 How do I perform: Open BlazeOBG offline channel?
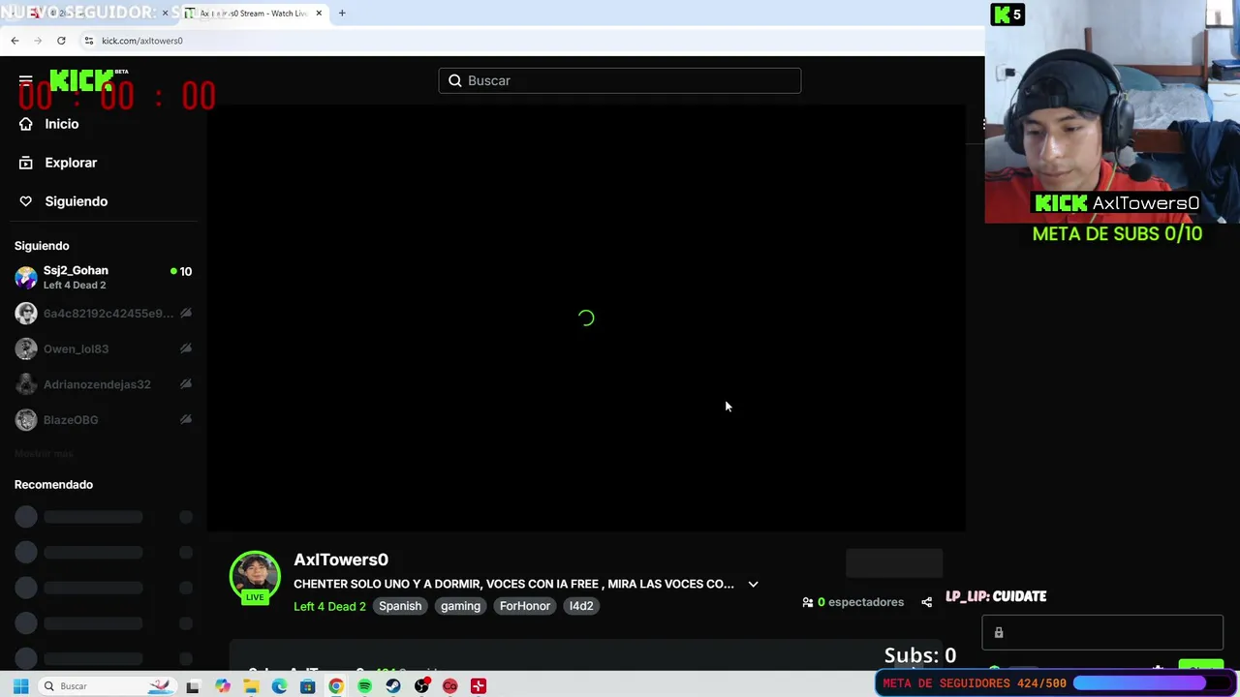tap(104, 420)
